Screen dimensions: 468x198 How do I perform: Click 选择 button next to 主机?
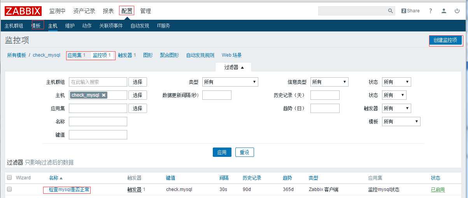(x=138, y=95)
